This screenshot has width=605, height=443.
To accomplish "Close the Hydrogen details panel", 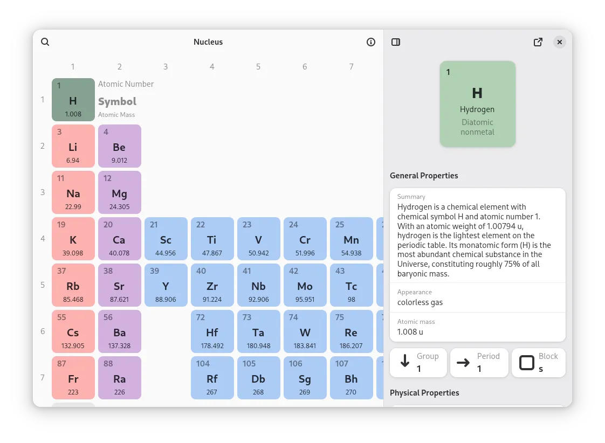I will pyautogui.click(x=559, y=41).
